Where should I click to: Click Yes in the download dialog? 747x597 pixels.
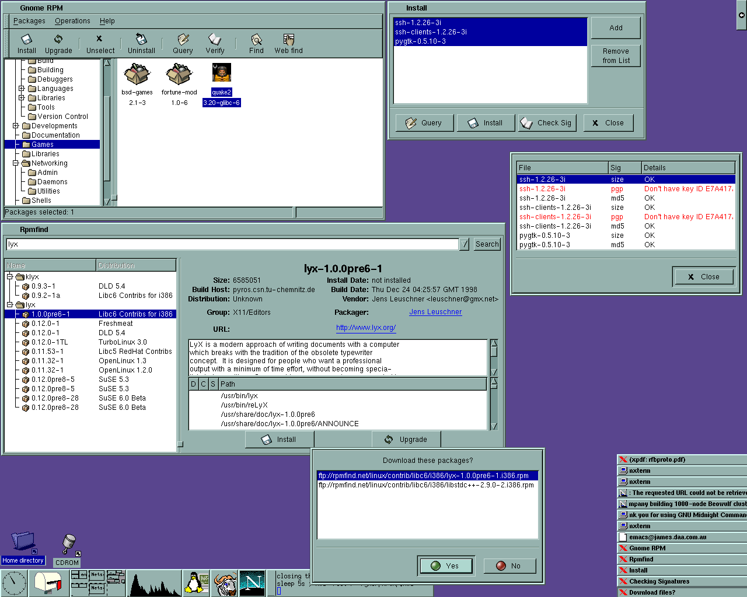click(x=445, y=566)
